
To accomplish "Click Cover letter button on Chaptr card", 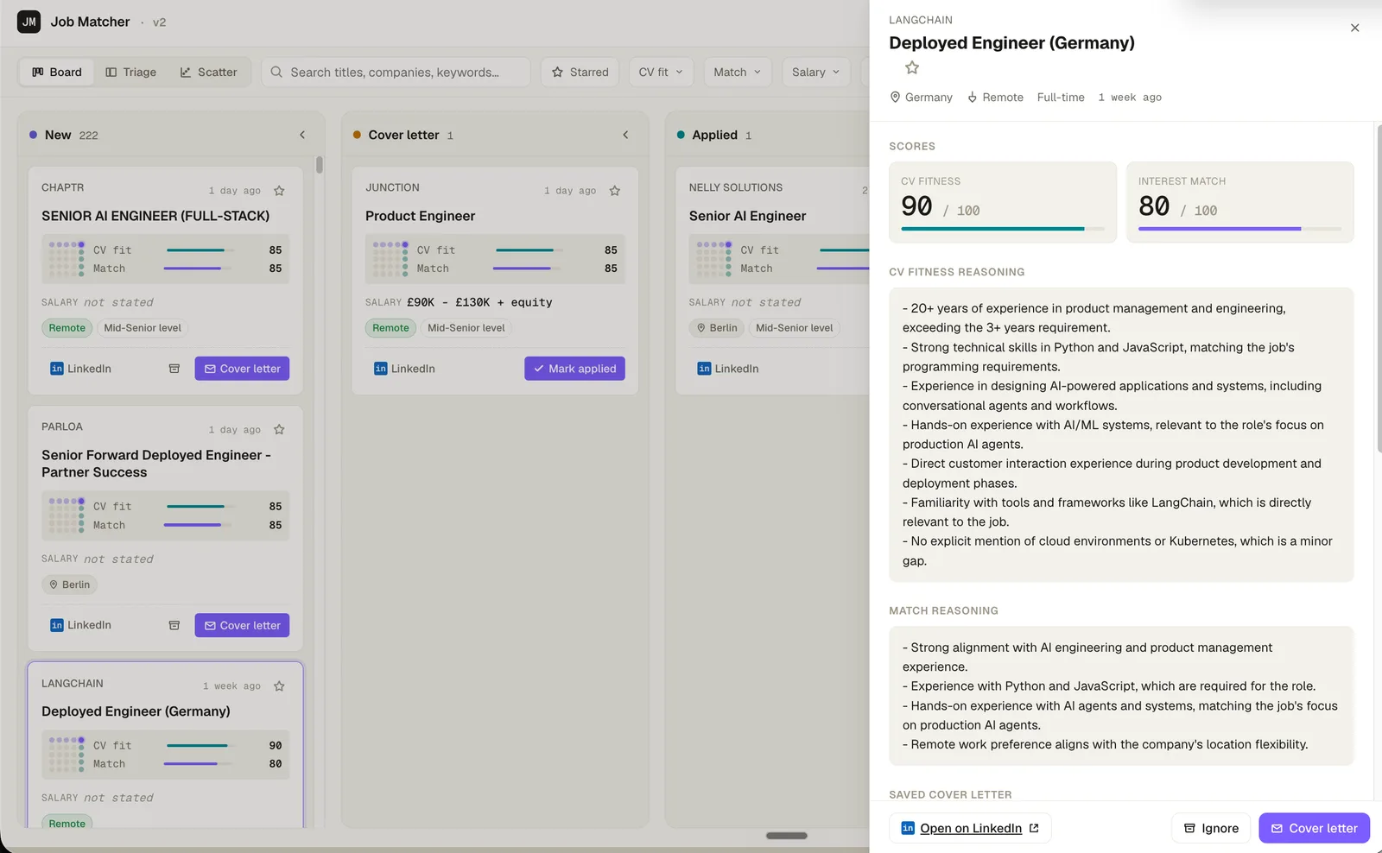I will 242,369.
